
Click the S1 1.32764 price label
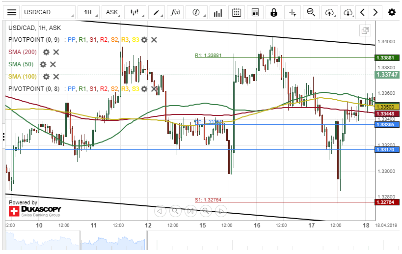[x=387, y=202]
